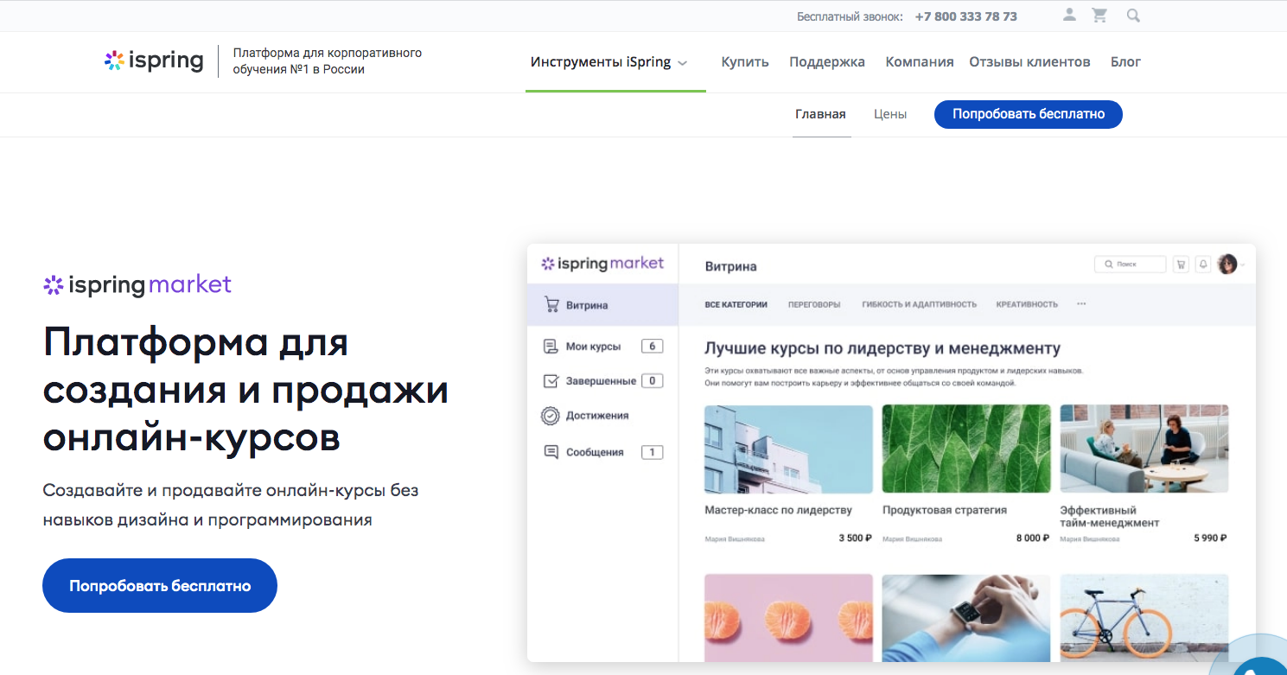The height and width of the screenshot is (675, 1287).
Task: Select the ГИБКОСТЬ И АДАПТИВНОСТЬ category tab
Action: (x=919, y=304)
